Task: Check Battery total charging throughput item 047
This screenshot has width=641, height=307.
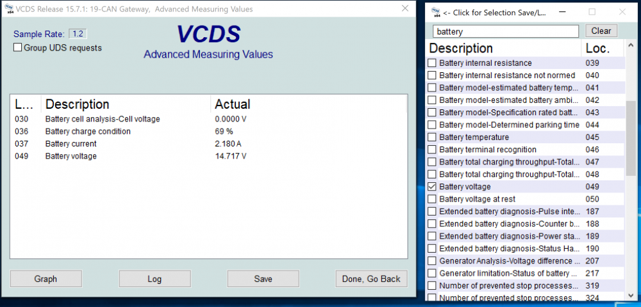Action: coord(432,162)
